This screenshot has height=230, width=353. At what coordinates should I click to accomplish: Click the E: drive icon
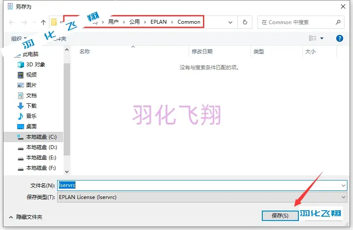pos(21,159)
